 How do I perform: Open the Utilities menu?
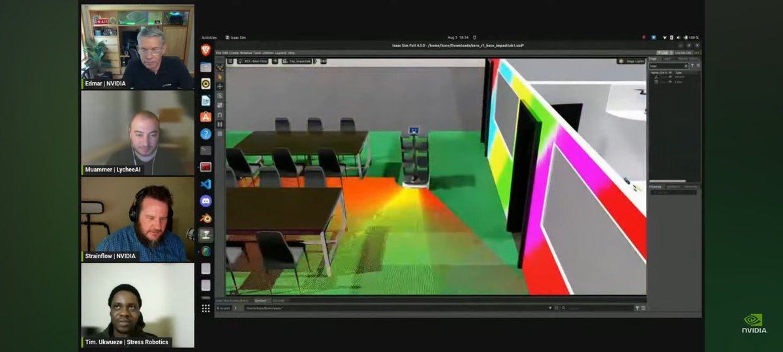268,52
